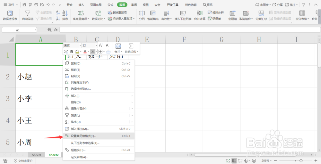Choose 复制(C) from the context menu
This screenshot has width=321, height=164.
pyautogui.click(x=99, y=63)
